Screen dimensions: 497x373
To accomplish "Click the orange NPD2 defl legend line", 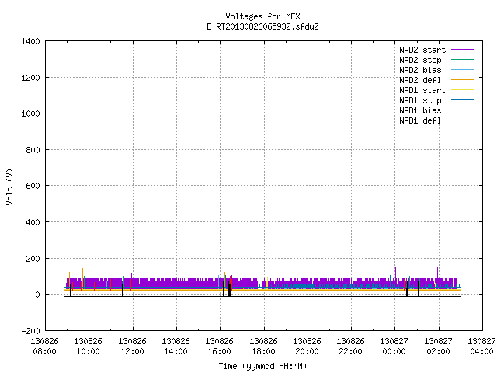I will 463,79.
